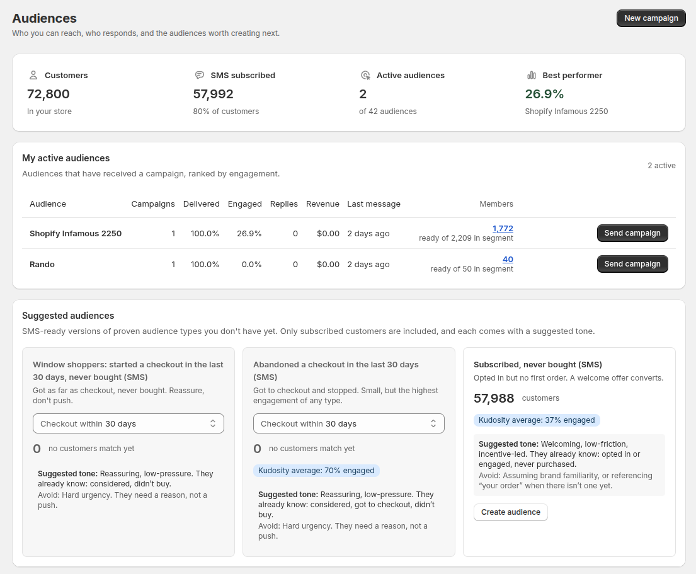The height and width of the screenshot is (574, 696).
Task: Click the My active audiences heading
Action: coord(66,158)
